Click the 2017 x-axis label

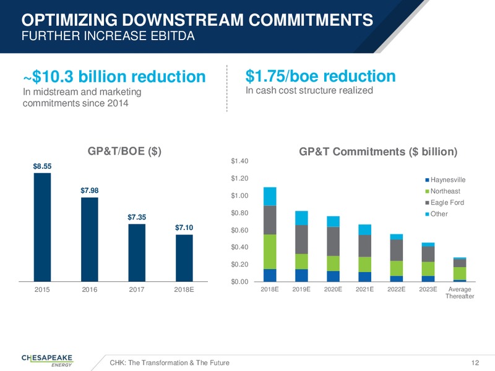137,289
